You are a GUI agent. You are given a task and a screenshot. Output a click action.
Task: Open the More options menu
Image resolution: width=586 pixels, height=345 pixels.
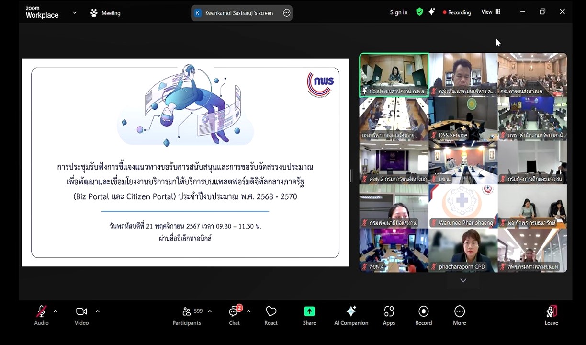[460, 316]
